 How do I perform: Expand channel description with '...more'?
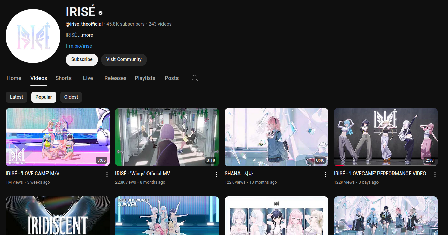pyautogui.click(x=86, y=35)
